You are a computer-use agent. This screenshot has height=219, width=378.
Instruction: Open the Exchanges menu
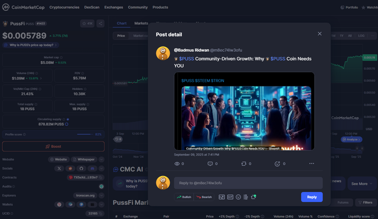[x=113, y=7]
